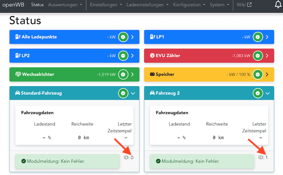Open the Einstellungen menu
Viewport: 283px width, 175px height.
tap(106, 5)
